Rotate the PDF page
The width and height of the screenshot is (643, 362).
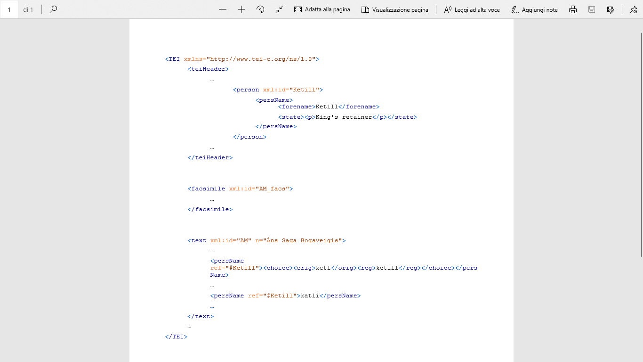click(260, 9)
